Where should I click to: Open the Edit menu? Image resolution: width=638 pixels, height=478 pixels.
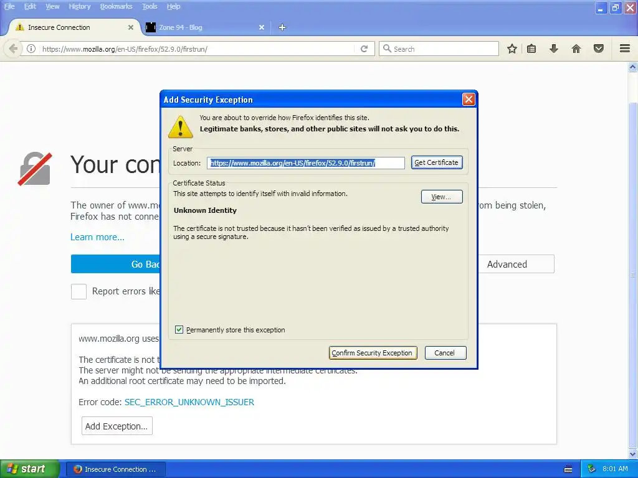coord(30,6)
